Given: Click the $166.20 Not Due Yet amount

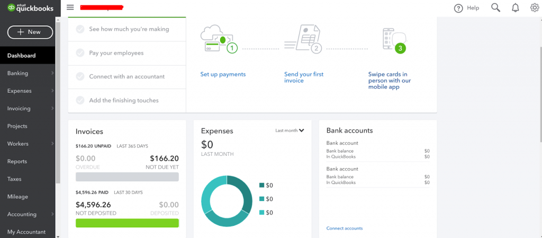Looking at the screenshot, I should pyautogui.click(x=165, y=159).
